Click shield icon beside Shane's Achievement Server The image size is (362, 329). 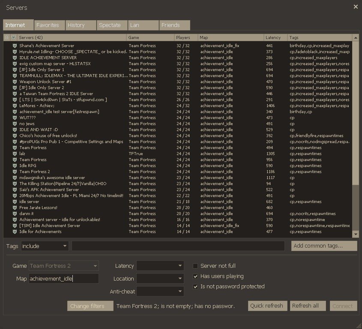(x=14, y=45)
